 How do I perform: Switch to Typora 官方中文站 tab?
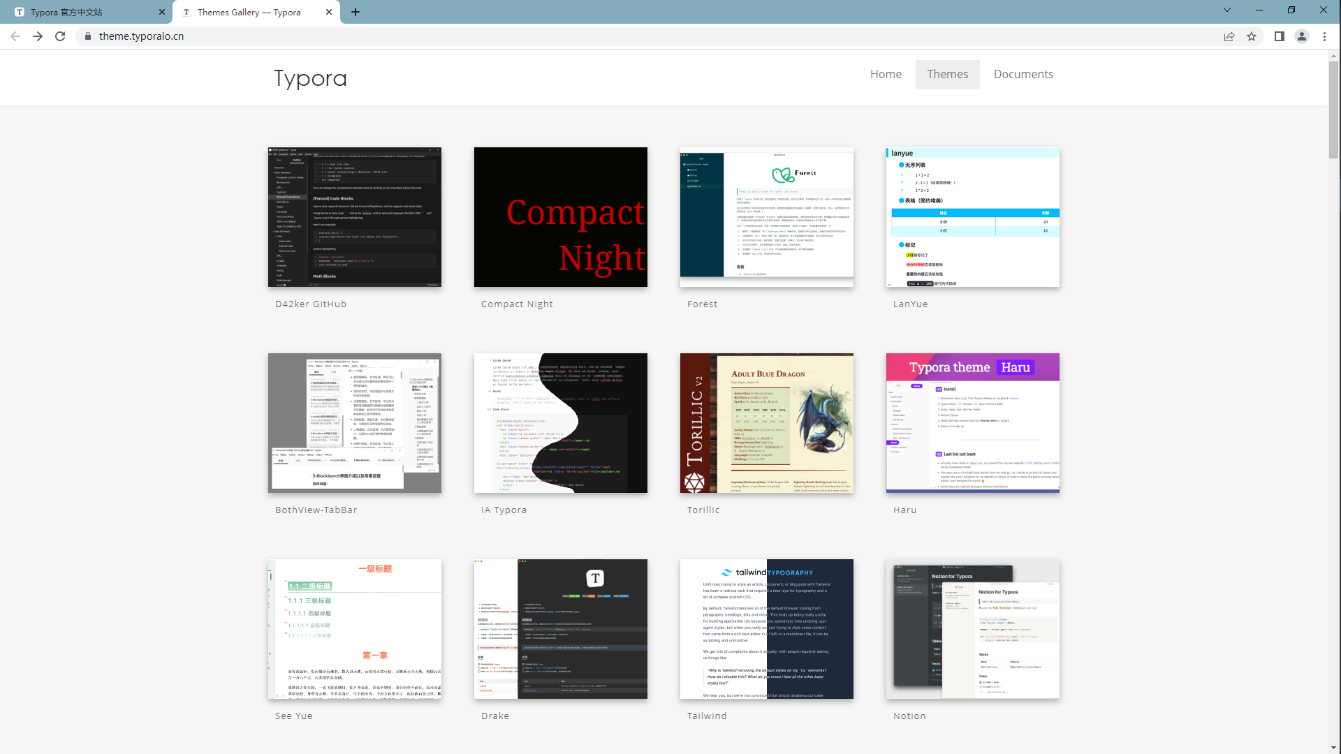(84, 12)
